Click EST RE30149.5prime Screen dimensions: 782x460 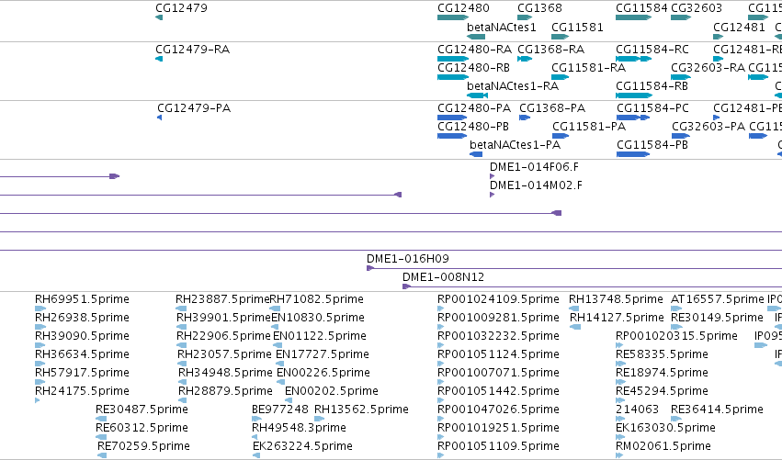(x=718, y=318)
